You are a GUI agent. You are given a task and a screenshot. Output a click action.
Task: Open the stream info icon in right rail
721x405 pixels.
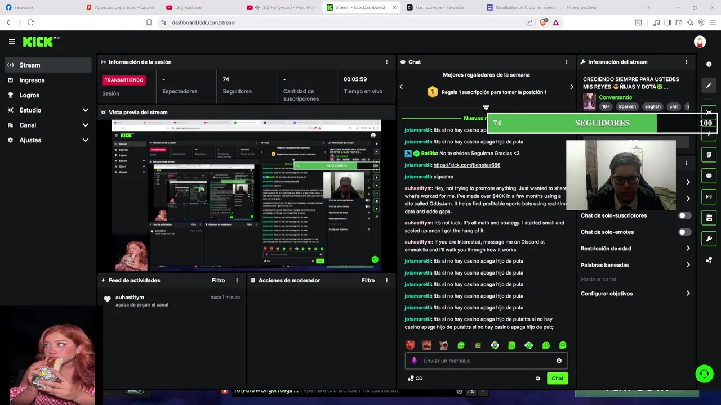coord(709,64)
